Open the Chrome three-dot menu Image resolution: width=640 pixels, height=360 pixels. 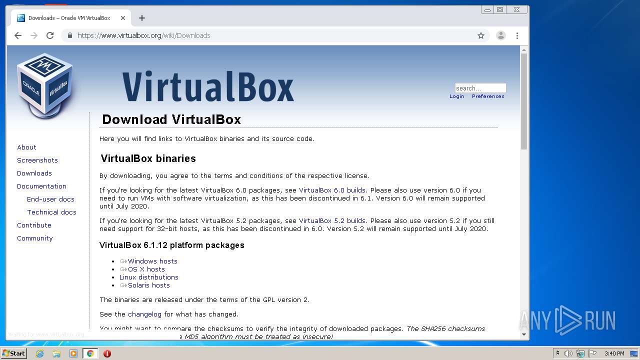(517, 35)
